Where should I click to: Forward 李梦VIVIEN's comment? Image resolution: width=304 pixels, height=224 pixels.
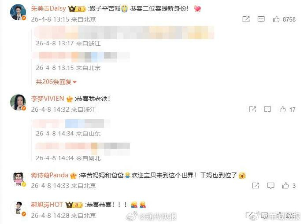point(252,110)
